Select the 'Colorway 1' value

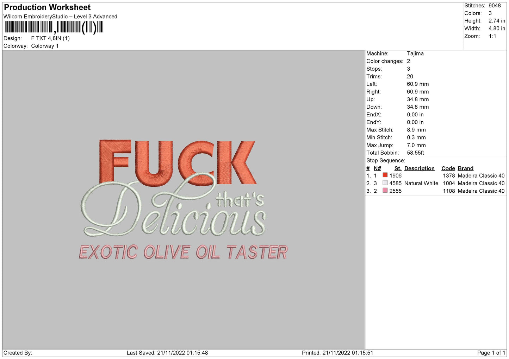pyautogui.click(x=45, y=46)
